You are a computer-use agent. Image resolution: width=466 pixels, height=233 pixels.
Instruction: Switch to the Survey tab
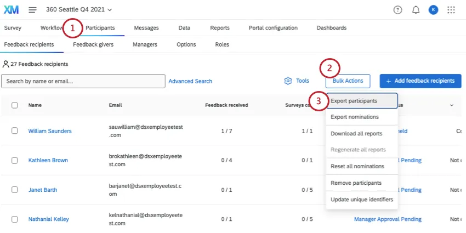click(x=13, y=28)
